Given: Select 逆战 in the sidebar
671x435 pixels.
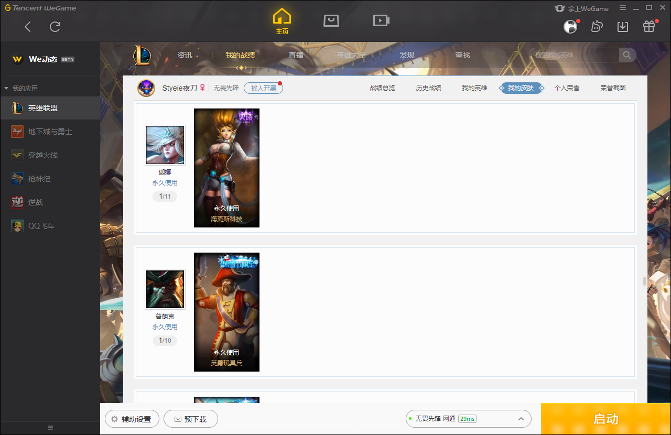Looking at the screenshot, I should tap(50, 202).
